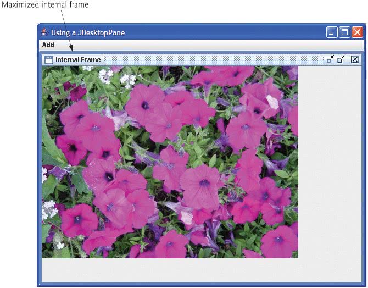Close the Internal Frame

pos(355,59)
